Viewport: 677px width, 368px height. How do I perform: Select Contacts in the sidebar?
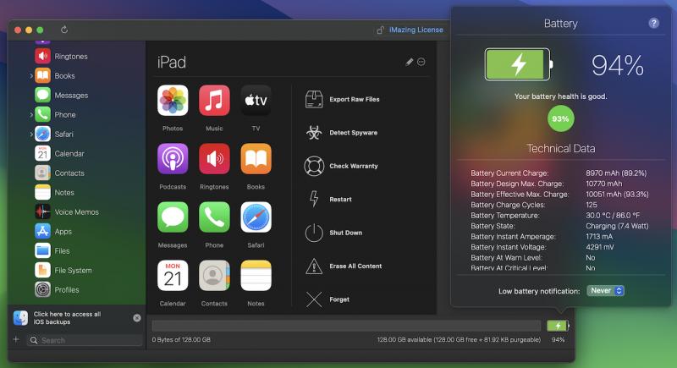coord(59,173)
